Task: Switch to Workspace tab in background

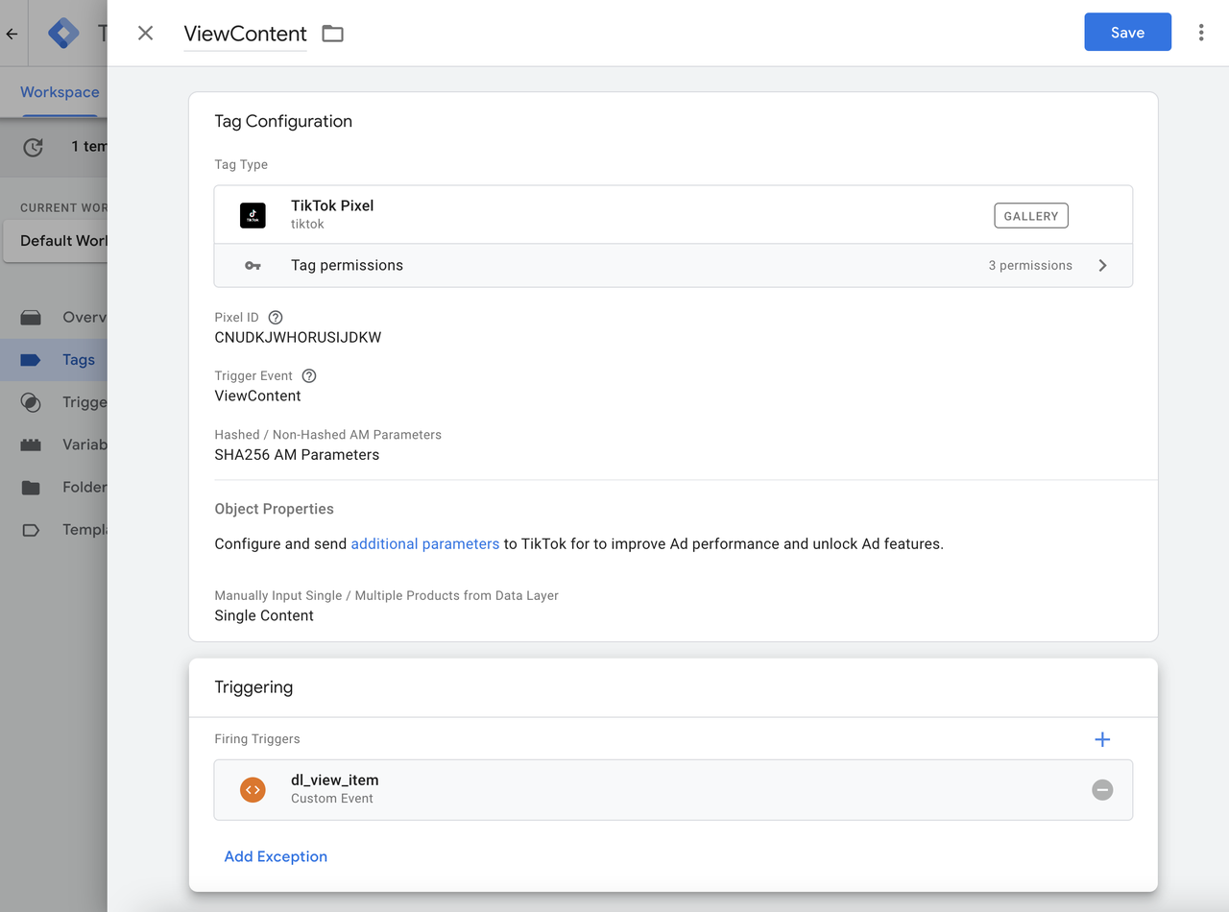Action: [60, 92]
